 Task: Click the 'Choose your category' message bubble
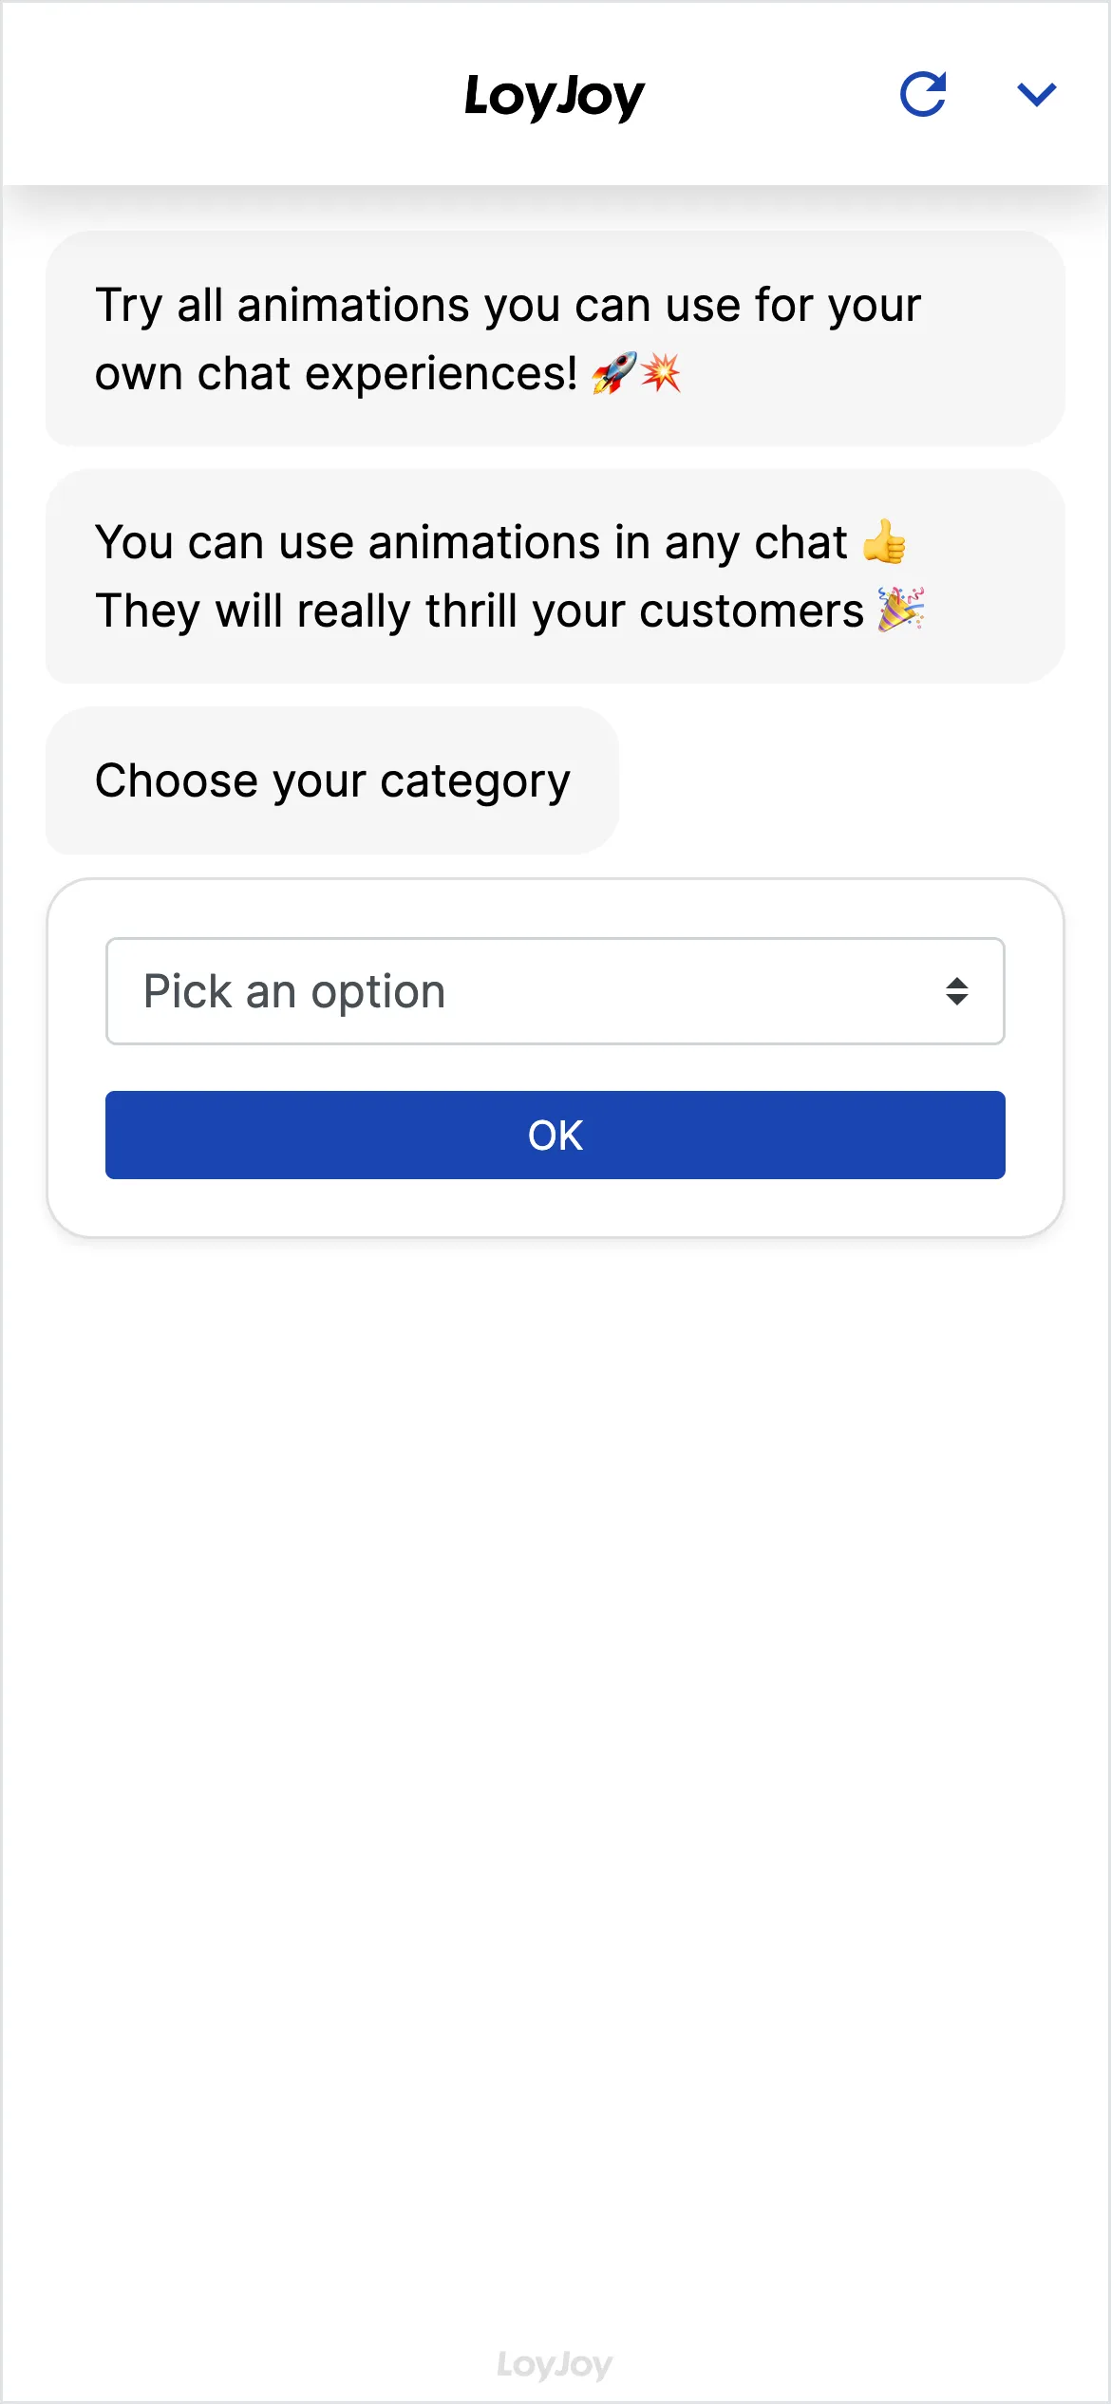pos(332,780)
